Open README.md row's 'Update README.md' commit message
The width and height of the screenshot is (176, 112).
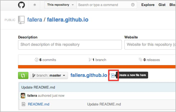coord(104,104)
